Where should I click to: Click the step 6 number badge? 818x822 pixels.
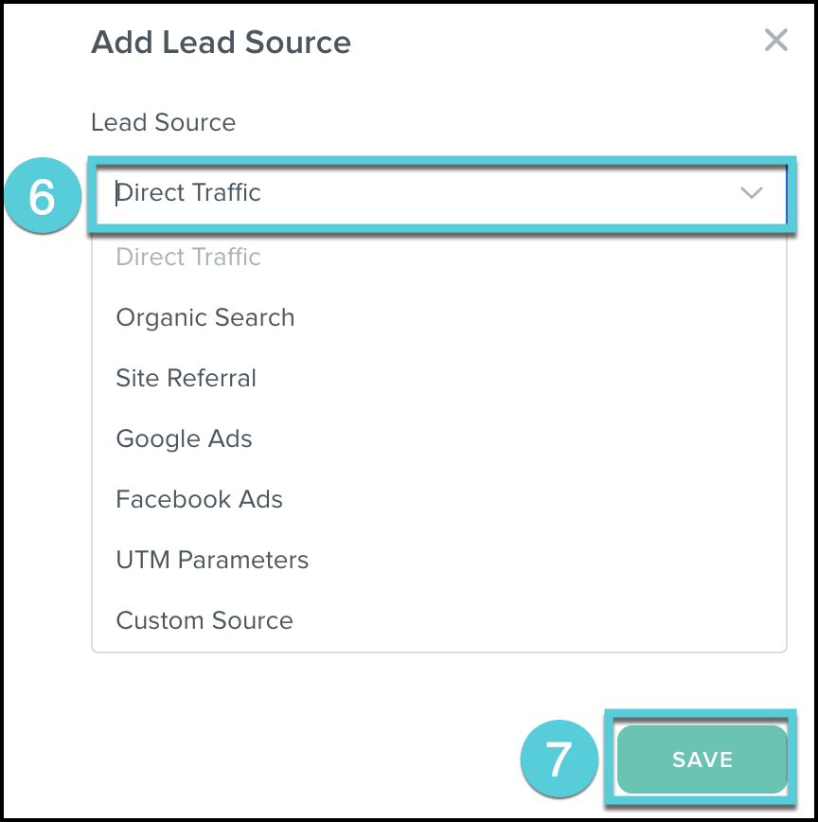point(42,197)
